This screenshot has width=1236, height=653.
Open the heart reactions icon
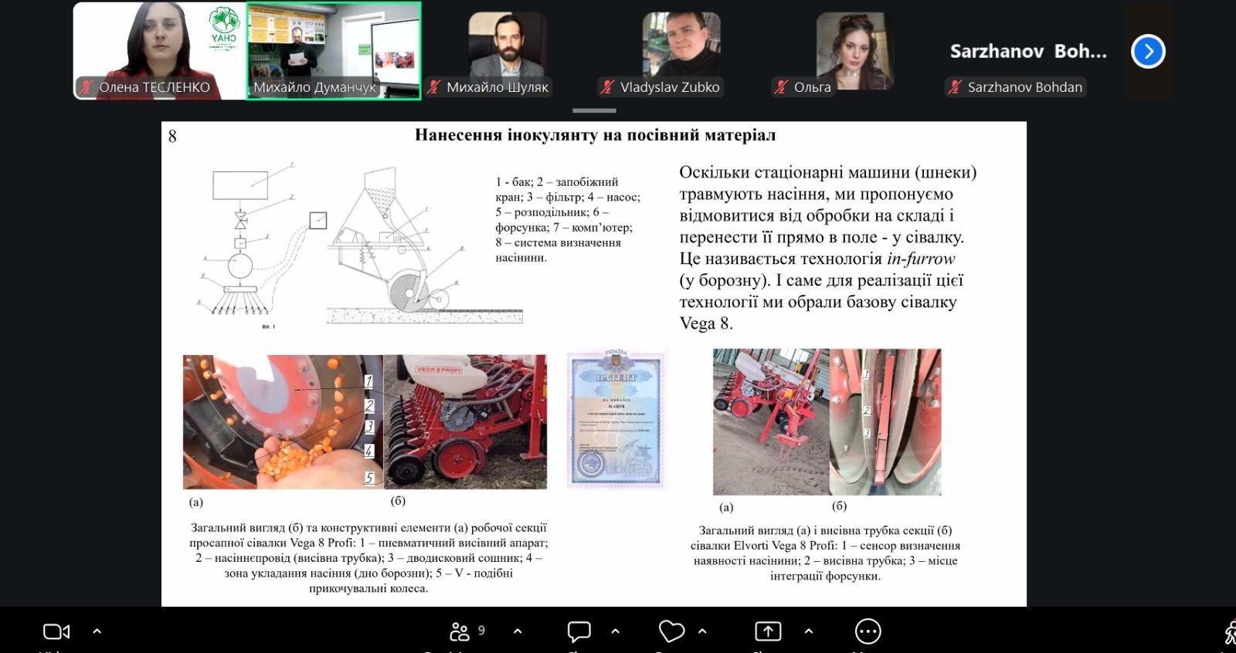[671, 631]
